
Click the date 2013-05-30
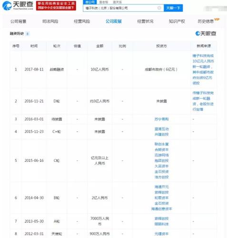click(x=34, y=221)
